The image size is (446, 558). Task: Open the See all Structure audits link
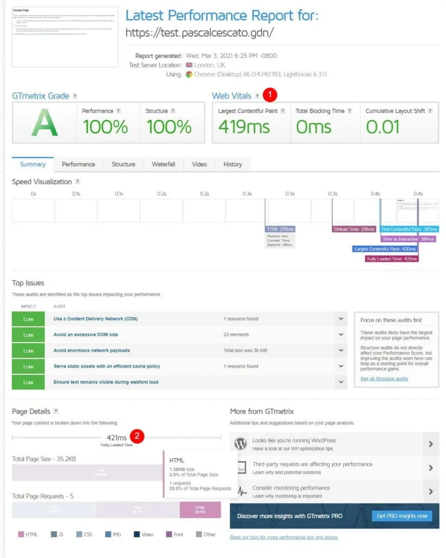pyautogui.click(x=384, y=379)
